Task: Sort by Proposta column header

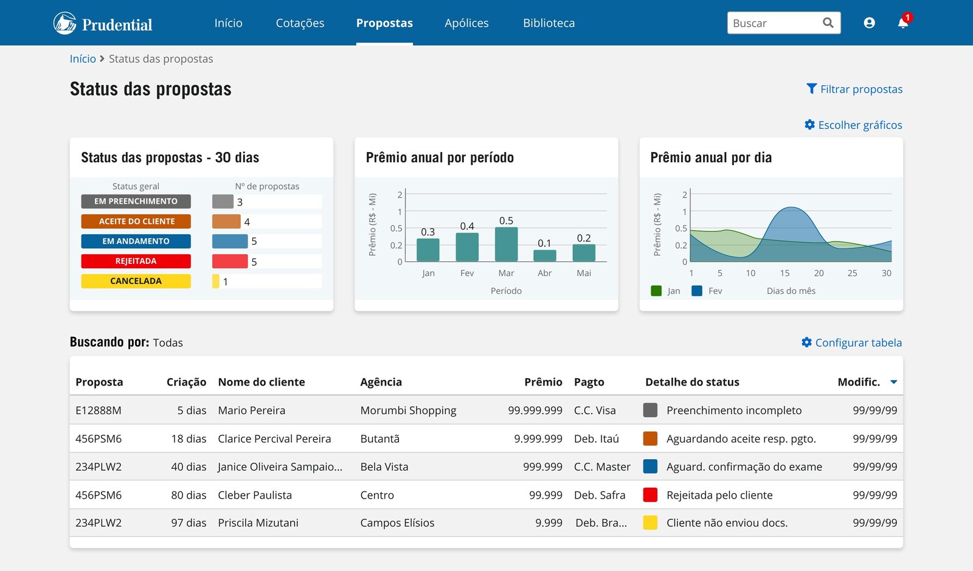Action: coord(99,382)
